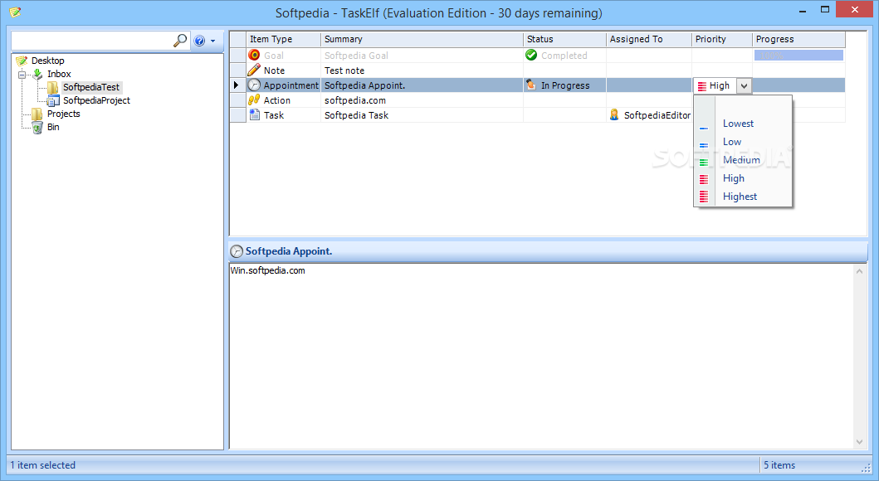The image size is (879, 481).
Task: Select the 'Softpedia Task' summary cell
Action: (422, 115)
